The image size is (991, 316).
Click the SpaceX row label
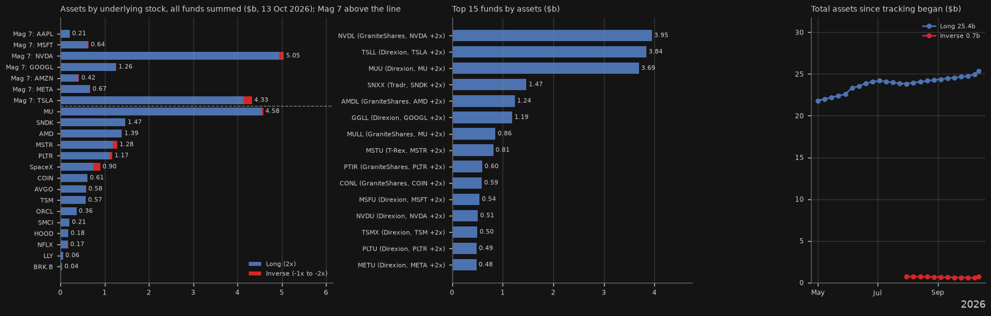41,167
